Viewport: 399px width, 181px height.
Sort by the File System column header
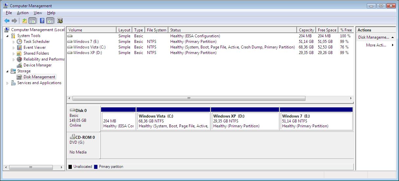(157, 30)
